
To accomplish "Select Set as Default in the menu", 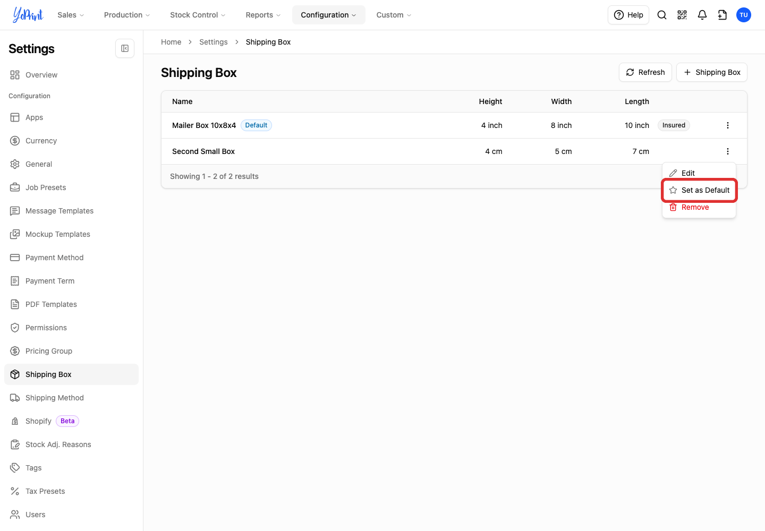I will coord(699,190).
